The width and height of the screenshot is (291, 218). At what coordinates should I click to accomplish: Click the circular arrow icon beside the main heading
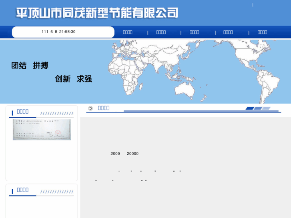pos(90,108)
